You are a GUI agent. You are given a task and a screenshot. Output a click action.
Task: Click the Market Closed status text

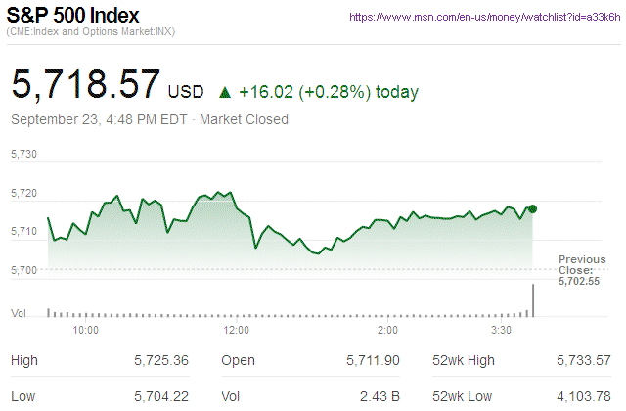tap(244, 119)
